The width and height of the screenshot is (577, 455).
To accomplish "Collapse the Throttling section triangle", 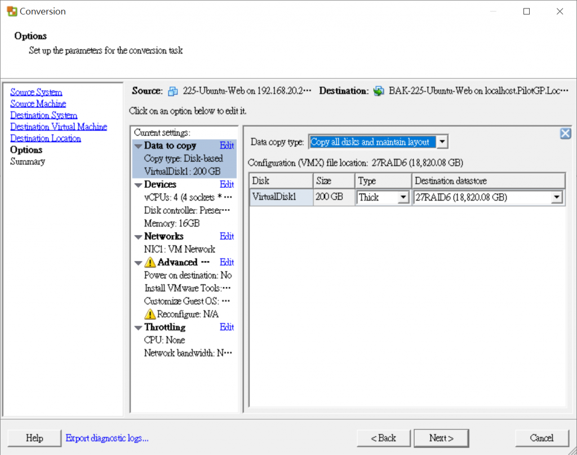I will pos(139,328).
